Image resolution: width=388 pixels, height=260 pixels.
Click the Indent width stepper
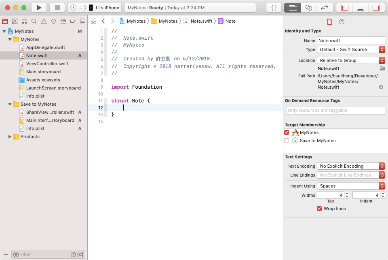click(x=383, y=195)
